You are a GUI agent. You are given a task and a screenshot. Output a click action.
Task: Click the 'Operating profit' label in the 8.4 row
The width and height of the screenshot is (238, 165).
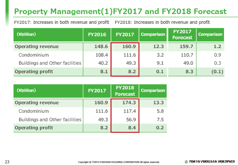pos(34,128)
